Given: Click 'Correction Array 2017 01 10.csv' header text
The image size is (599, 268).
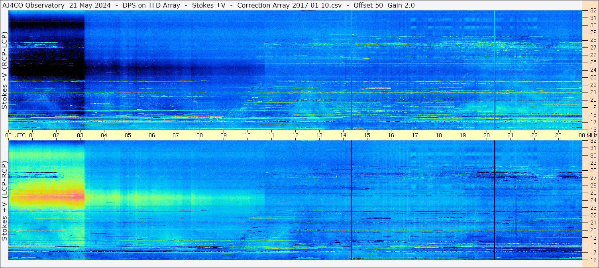Looking at the screenshot, I should [x=289, y=6].
